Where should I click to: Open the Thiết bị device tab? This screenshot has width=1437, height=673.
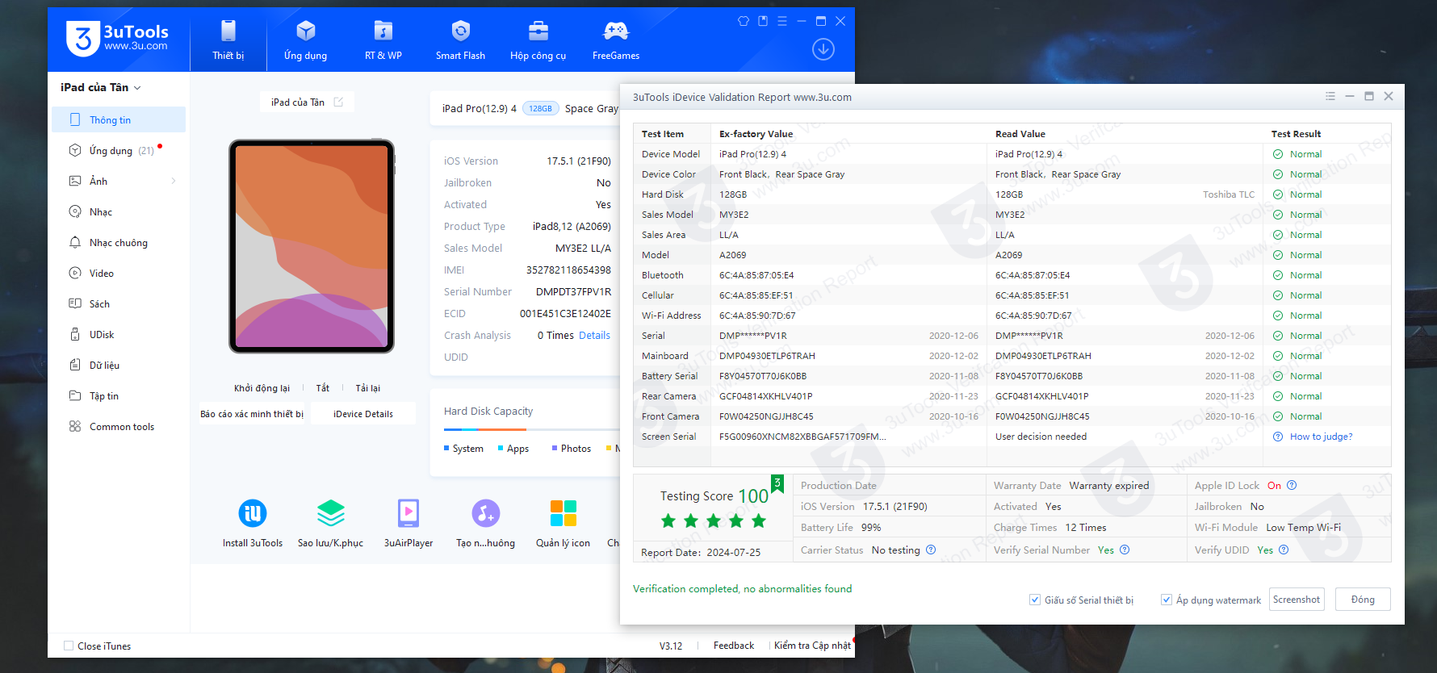(228, 40)
